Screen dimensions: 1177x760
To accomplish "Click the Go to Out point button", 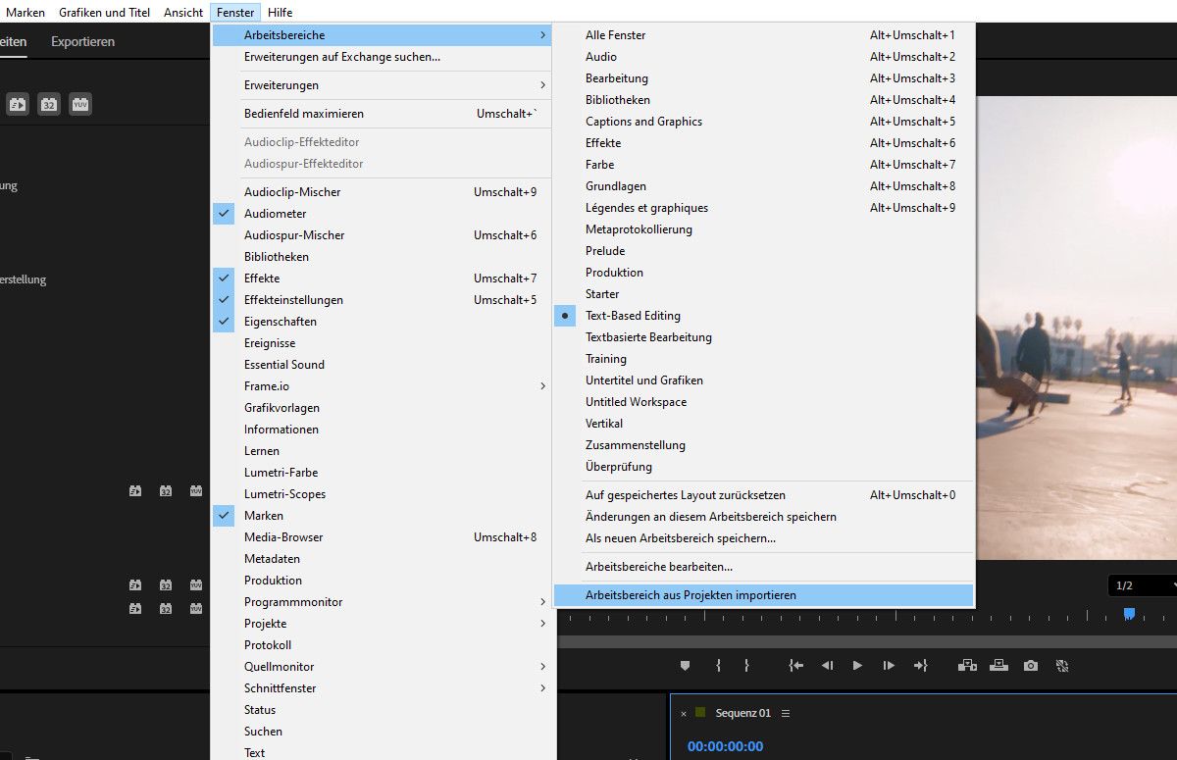I will tap(920, 665).
